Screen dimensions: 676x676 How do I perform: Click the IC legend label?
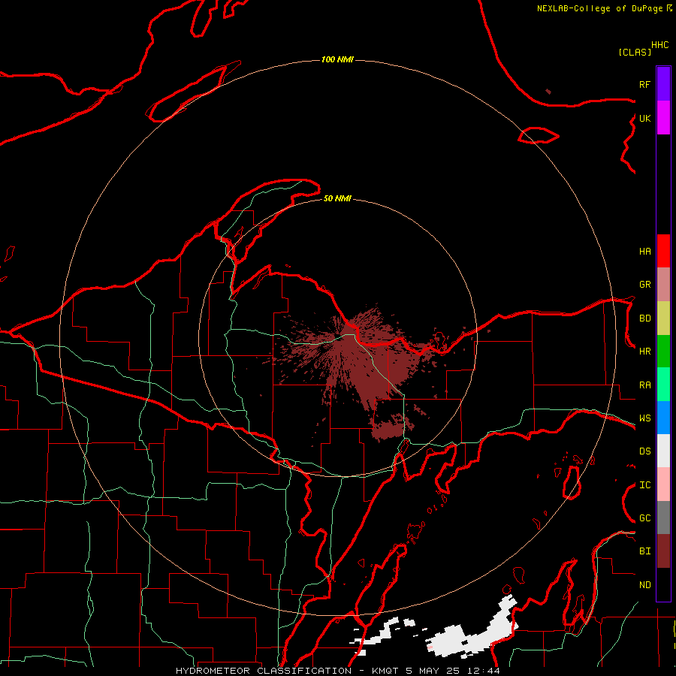[x=644, y=485]
